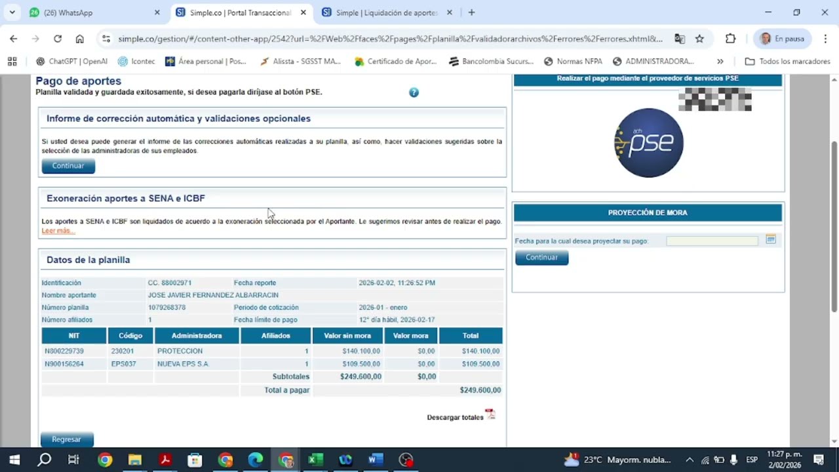This screenshot has height=472, width=839.
Task: Open Windows Start menu
Action: (14, 460)
